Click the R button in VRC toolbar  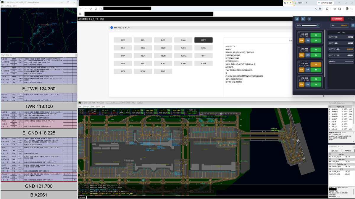(83, 113)
